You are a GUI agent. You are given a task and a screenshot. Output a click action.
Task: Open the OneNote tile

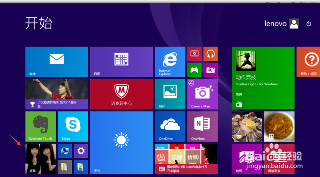click(203, 126)
